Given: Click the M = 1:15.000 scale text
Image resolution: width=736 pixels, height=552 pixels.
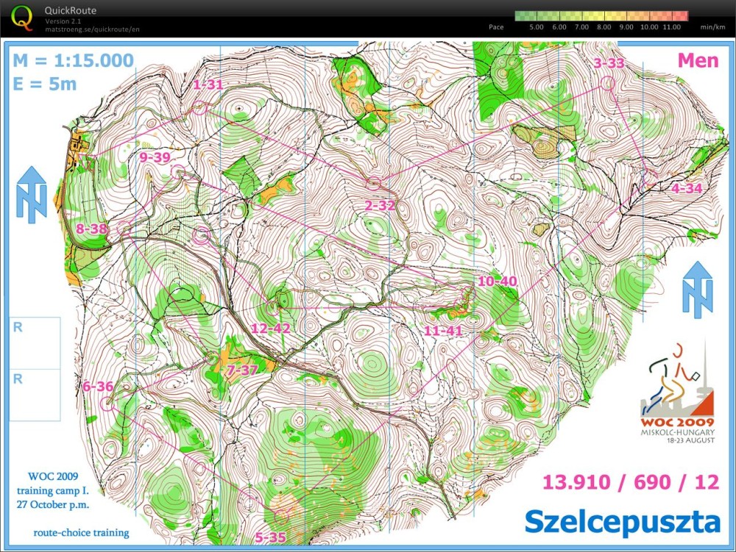Looking at the screenshot, I should coord(73,60).
